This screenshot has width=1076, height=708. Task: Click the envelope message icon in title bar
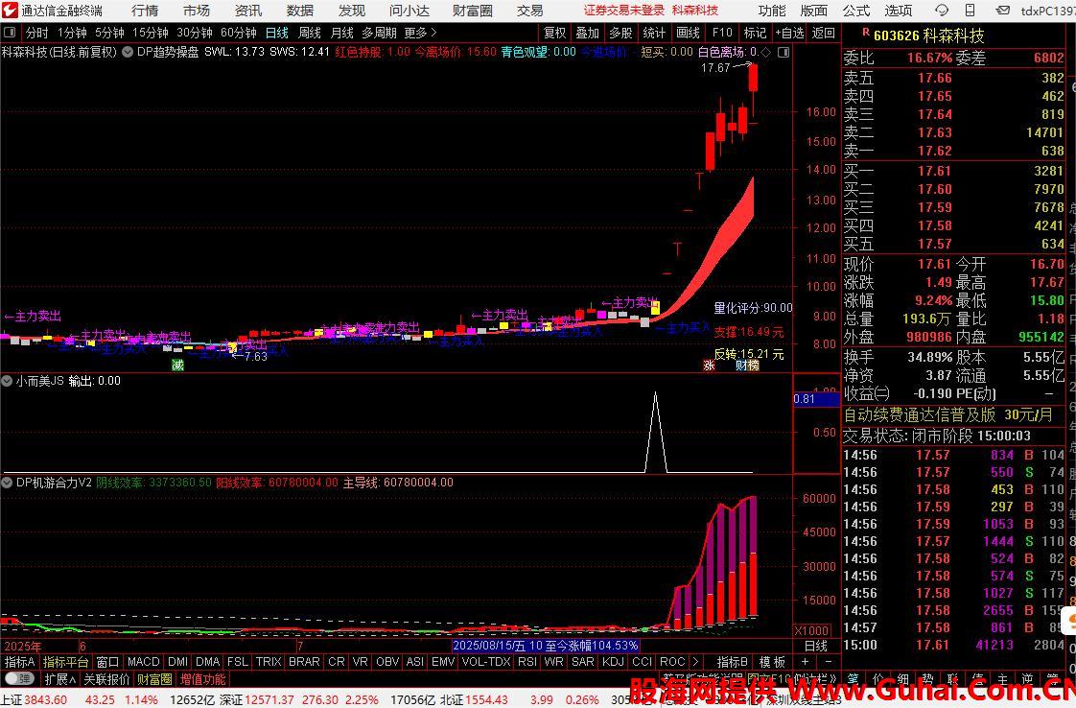(1002, 11)
